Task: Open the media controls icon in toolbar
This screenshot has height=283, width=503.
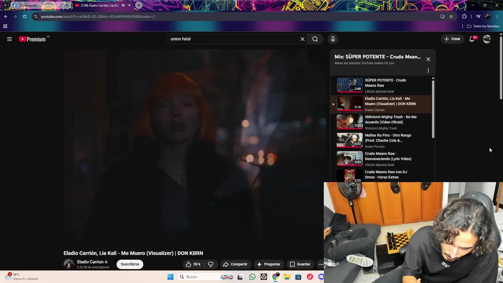Action: 478,17
